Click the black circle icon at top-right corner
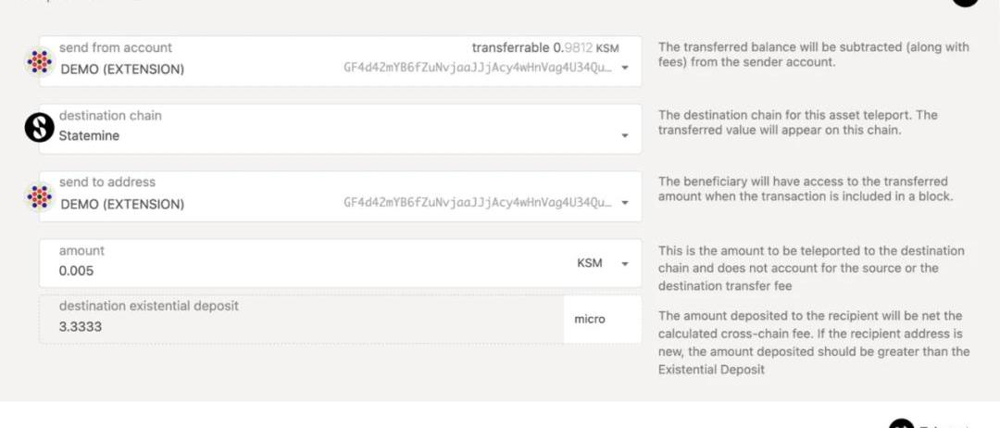This screenshot has width=1000, height=428. [966, 3]
